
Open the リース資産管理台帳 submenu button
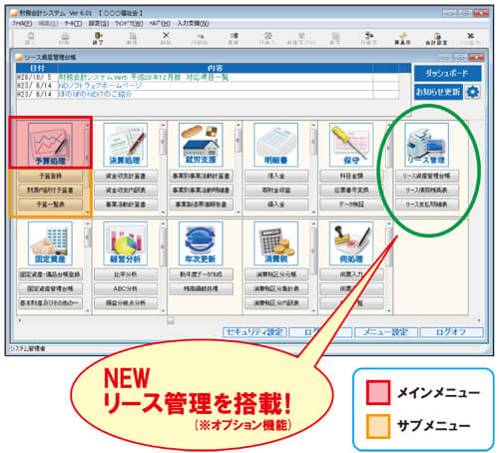coord(427,176)
